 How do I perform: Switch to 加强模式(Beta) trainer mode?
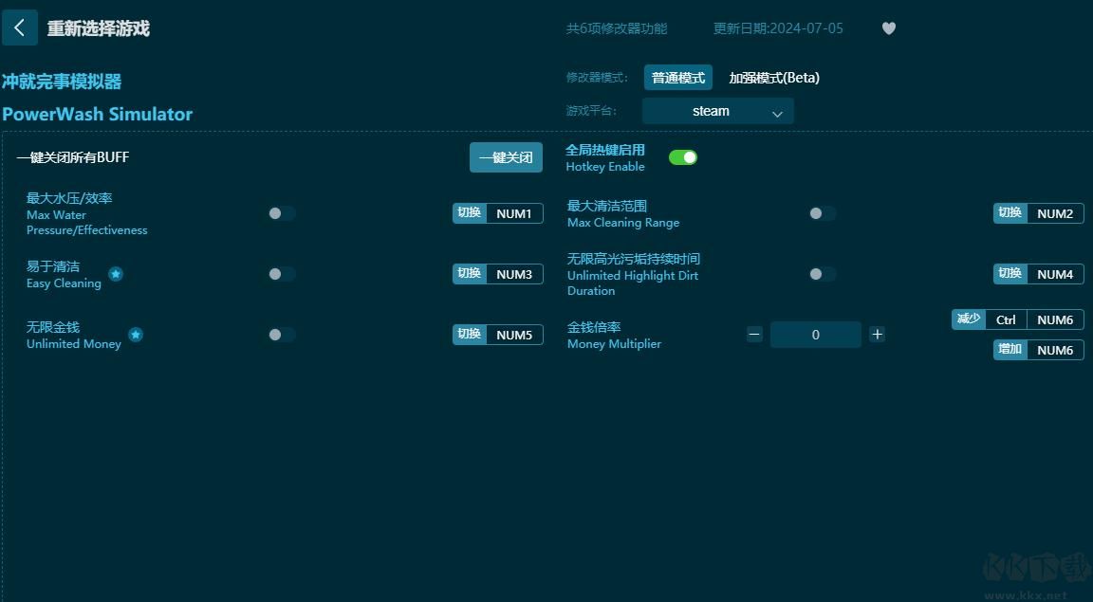[x=773, y=77]
